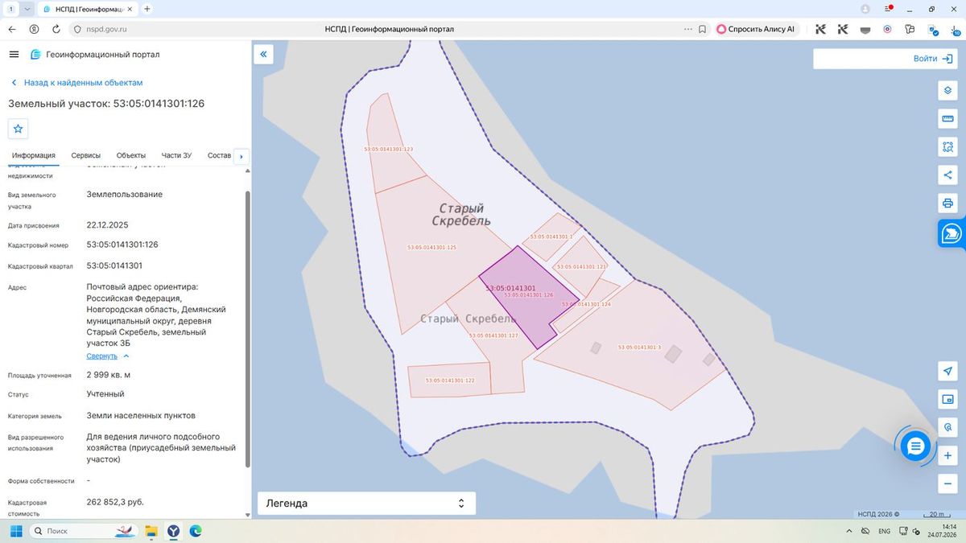Click the fingerprint-style map tool button
966x543 pixels.
(947, 427)
